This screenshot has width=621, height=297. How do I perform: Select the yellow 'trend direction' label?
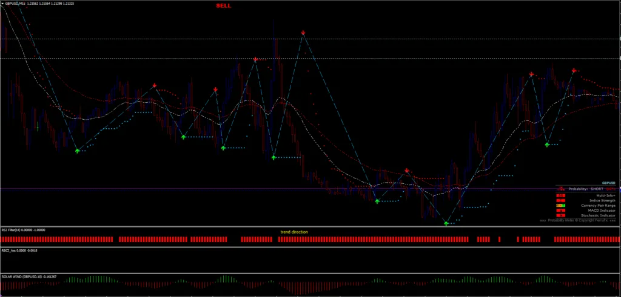[x=294, y=232]
